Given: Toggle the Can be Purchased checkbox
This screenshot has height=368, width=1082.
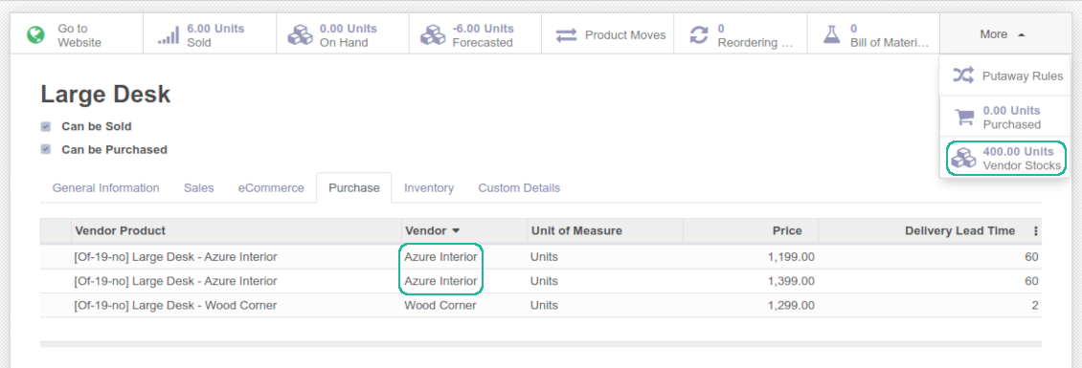Looking at the screenshot, I should tap(46, 149).
